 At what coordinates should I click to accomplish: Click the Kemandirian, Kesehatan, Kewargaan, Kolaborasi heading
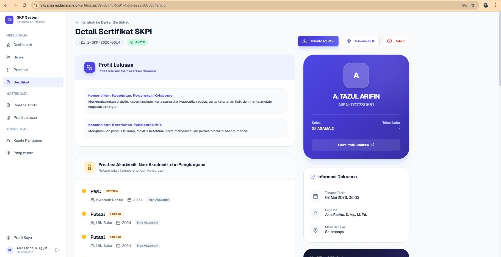click(131, 96)
